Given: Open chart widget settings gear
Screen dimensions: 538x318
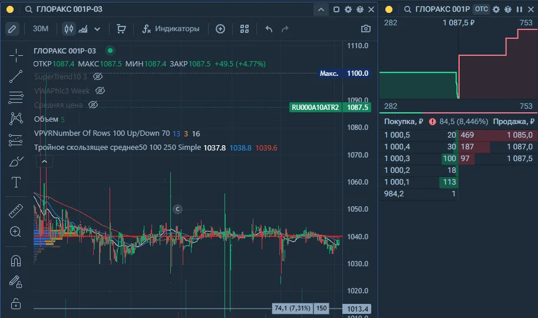Looking at the screenshot, I should 348,9.
